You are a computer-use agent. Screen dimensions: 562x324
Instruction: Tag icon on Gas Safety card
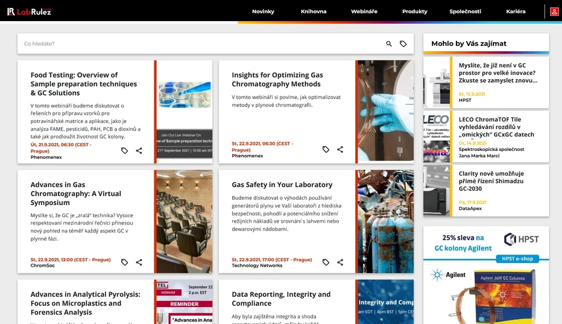pyautogui.click(x=326, y=262)
